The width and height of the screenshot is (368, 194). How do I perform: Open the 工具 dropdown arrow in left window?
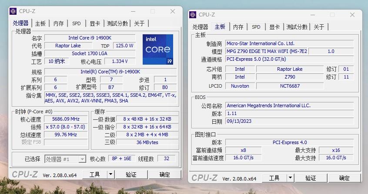click(x=110, y=174)
